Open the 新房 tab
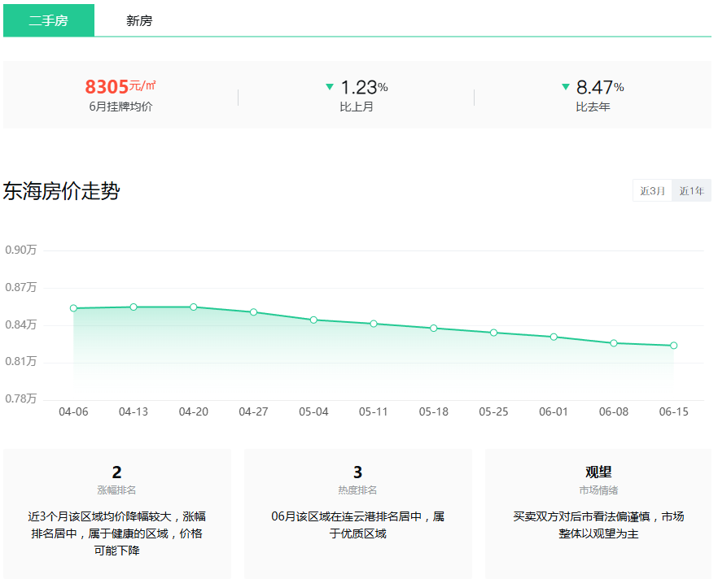 (139, 20)
